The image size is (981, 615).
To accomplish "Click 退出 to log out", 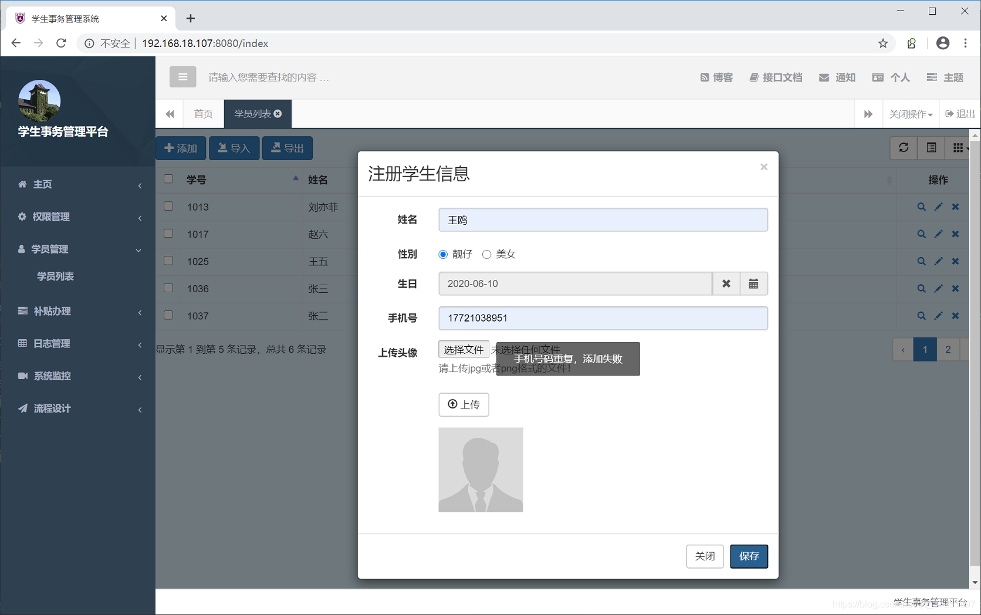I will point(960,114).
